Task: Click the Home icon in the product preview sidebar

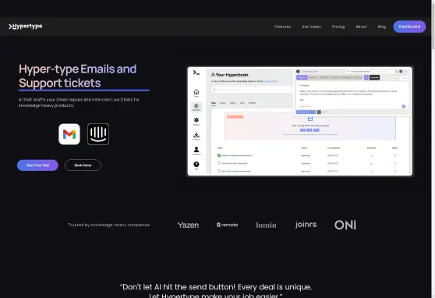Action: click(x=196, y=93)
